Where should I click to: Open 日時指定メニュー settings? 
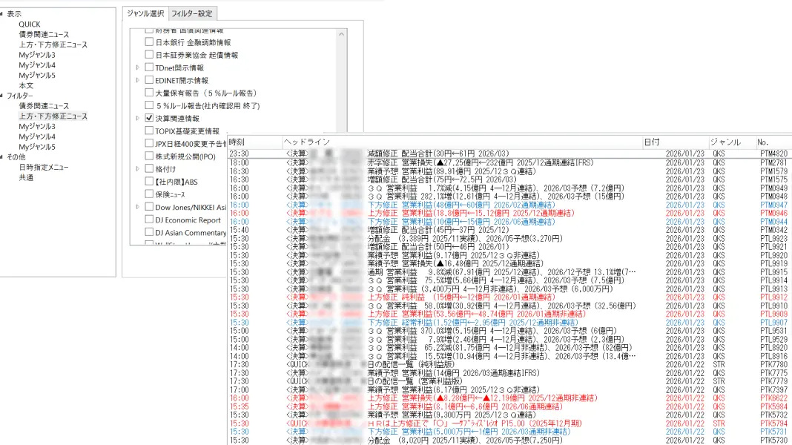pyautogui.click(x=44, y=167)
